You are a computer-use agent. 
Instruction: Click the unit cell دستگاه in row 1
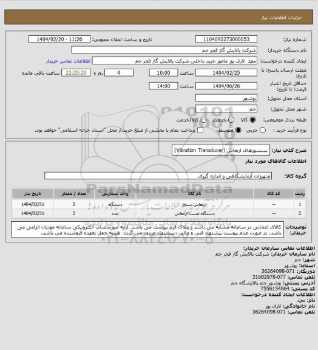pos(115,204)
